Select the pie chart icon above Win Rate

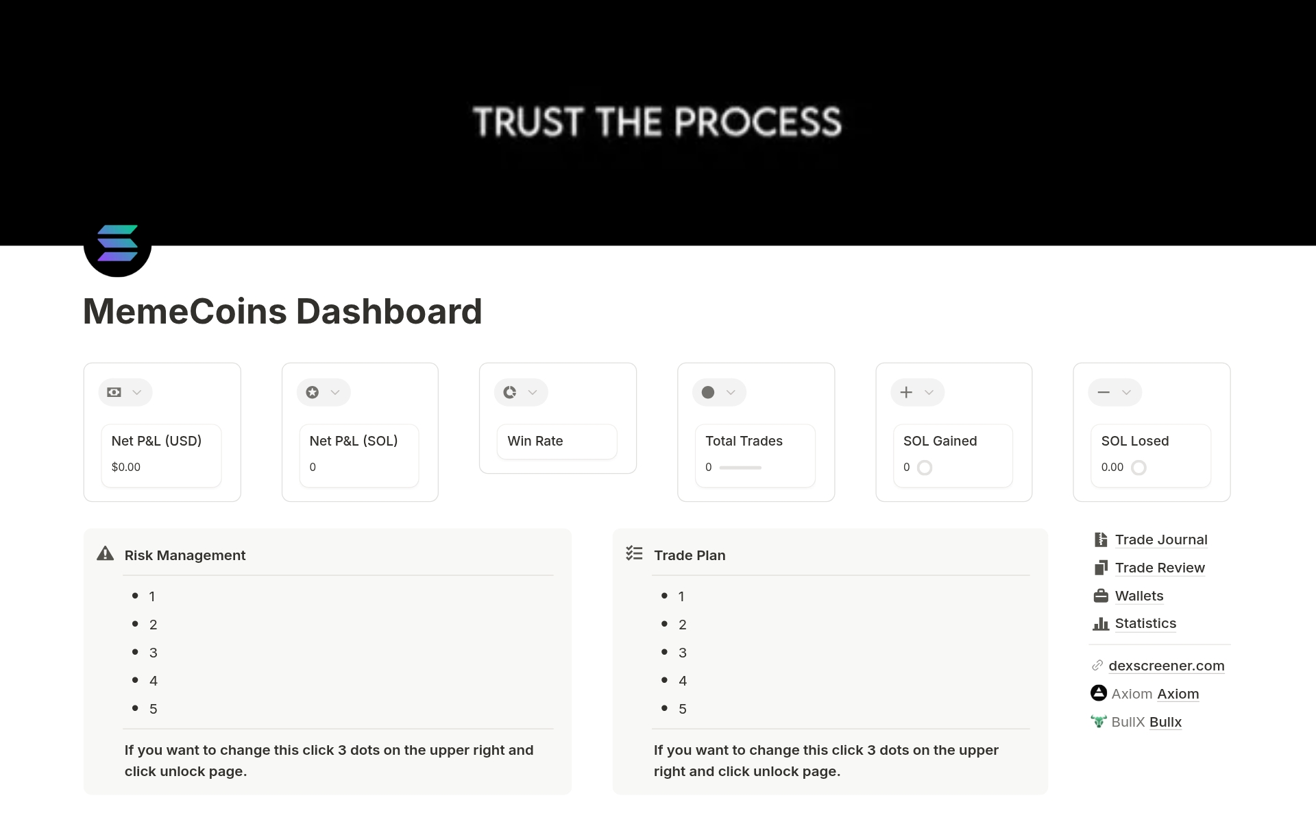pyautogui.click(x=510, y=392)
